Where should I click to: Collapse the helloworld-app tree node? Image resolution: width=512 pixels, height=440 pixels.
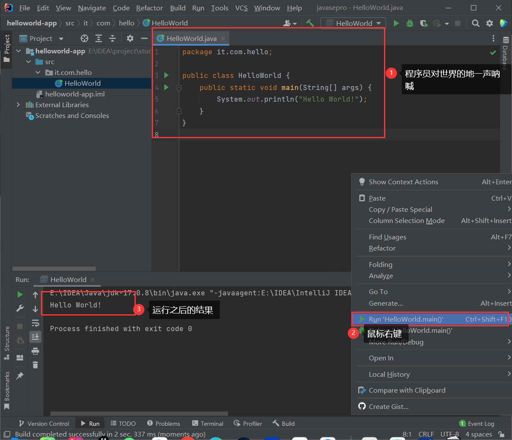(19, 51)
